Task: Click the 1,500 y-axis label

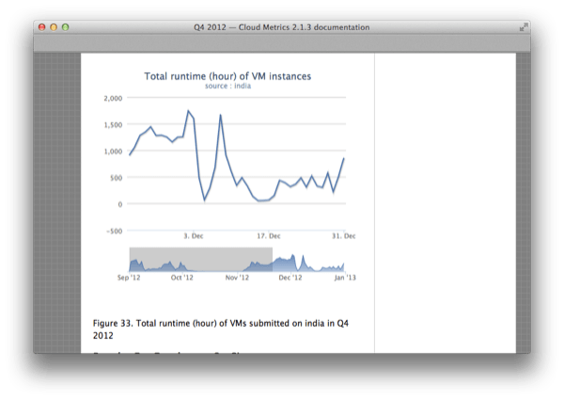Action: point(114,125)
